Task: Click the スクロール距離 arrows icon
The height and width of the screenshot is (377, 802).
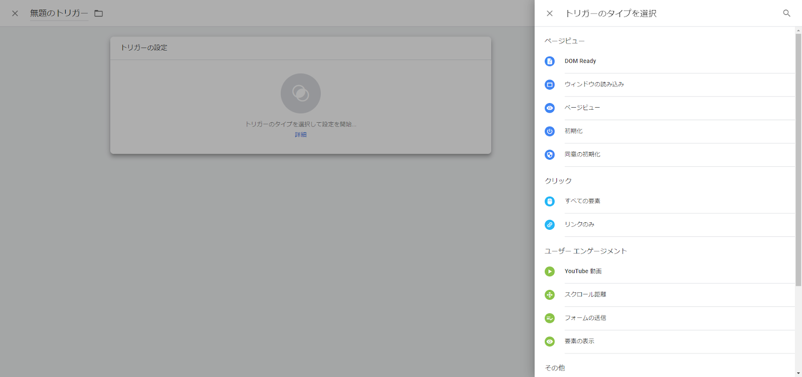Action: (x=550, y=295)
